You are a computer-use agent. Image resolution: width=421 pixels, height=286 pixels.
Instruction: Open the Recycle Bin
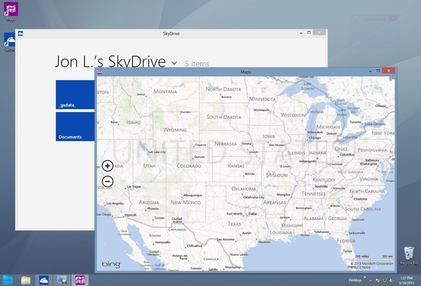click(409, 256)
